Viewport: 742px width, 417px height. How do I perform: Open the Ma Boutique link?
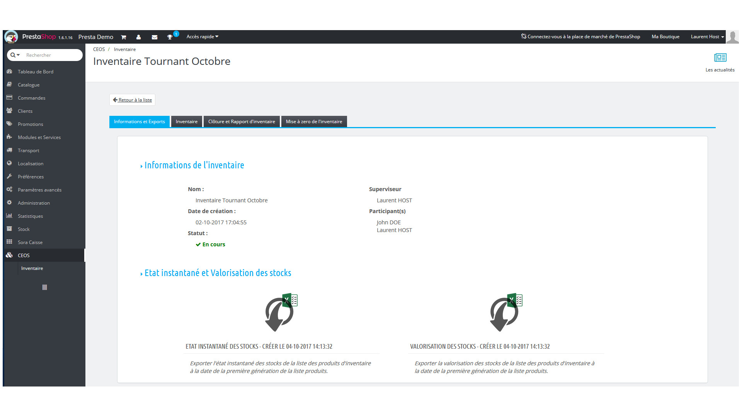(x=665, y=37)
